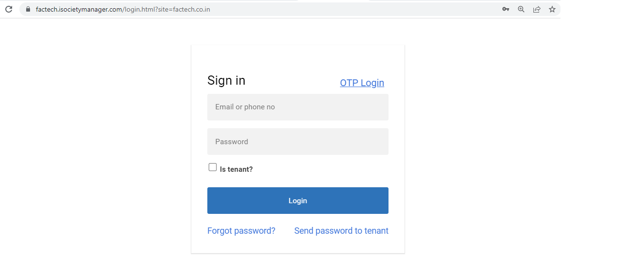Open saved passwords key icon

click(505, 9)
